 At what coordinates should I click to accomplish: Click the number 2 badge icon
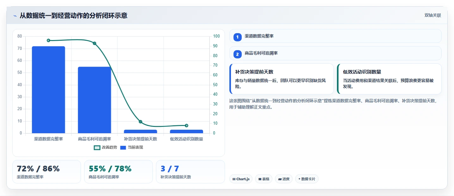pos(238,54)
